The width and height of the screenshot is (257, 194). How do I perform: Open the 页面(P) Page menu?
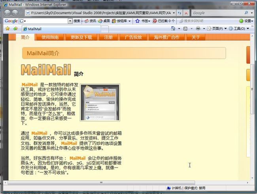[217, 29]
